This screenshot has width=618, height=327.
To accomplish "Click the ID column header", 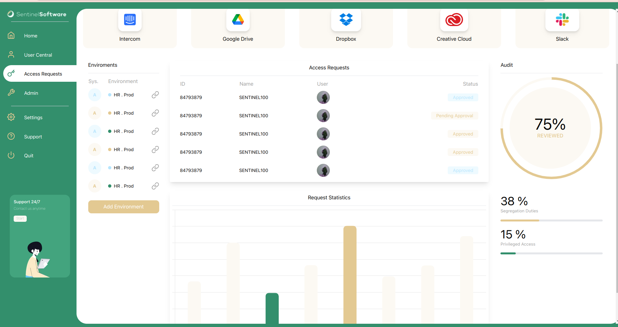I will [x=183, y=84].
